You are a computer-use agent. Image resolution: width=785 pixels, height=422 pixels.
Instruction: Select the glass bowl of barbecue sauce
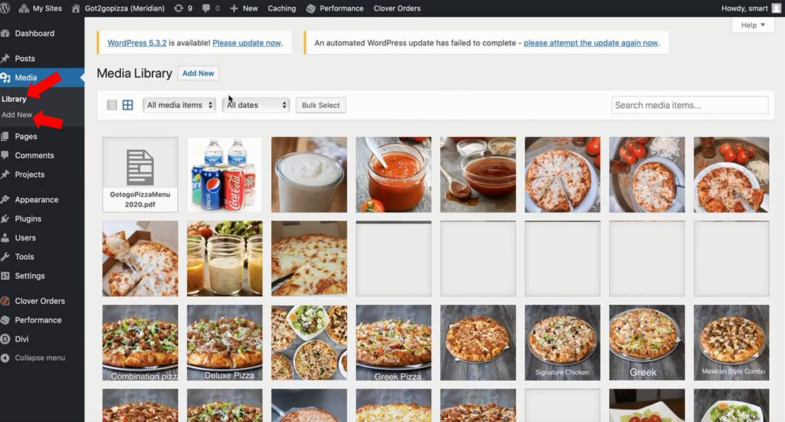[478, 175]
